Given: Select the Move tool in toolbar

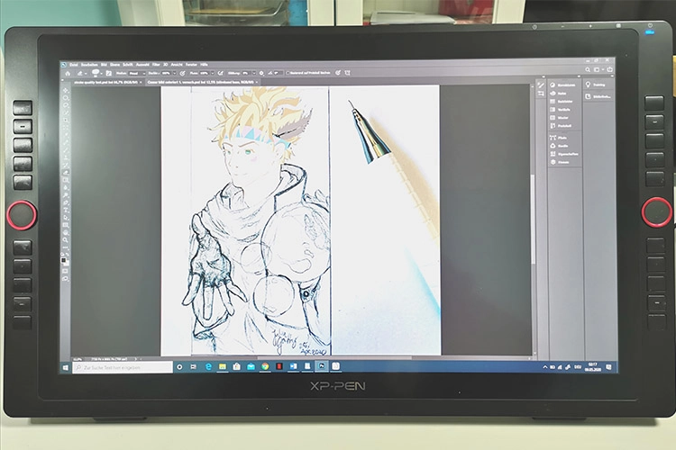Looking at the screenshot, I should click(x=66, y=90).
